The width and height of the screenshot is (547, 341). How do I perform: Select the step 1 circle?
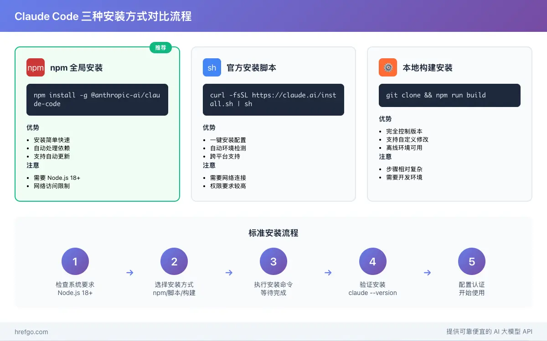click(x=75, y=262)
